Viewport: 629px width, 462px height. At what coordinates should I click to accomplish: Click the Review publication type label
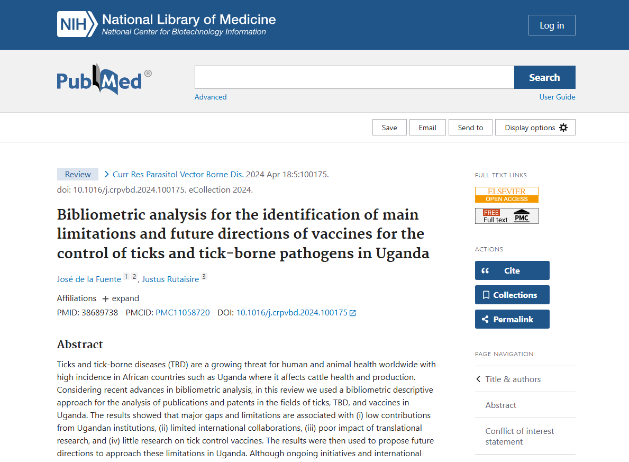pyautogui.click(x=78, y=174)
